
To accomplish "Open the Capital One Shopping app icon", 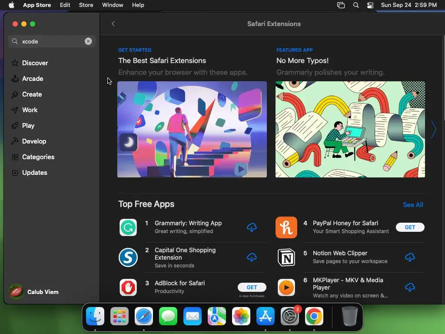I will click(x=128, y=257).
